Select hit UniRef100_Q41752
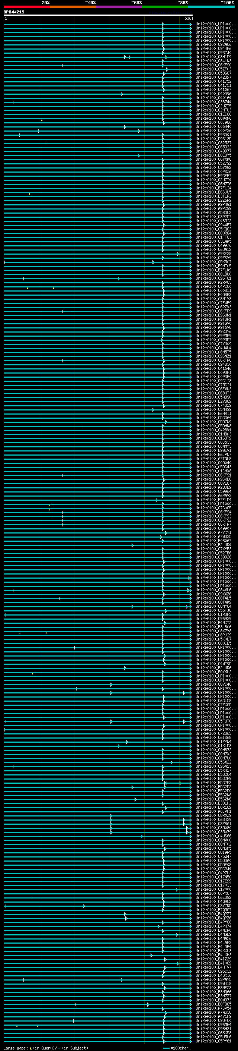 (213, 81)
